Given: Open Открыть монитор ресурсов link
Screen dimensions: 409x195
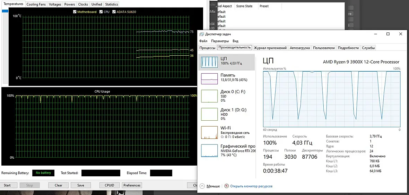Looking at the screenshot, I should point(251,186).
